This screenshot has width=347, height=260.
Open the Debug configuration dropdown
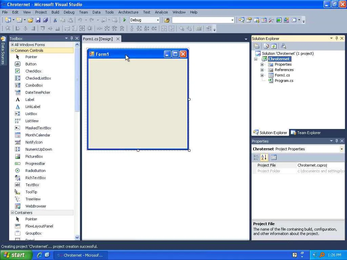pos(158,20)
